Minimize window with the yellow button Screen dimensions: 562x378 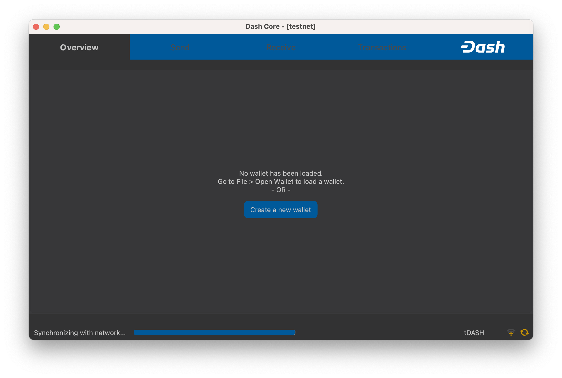46,27
